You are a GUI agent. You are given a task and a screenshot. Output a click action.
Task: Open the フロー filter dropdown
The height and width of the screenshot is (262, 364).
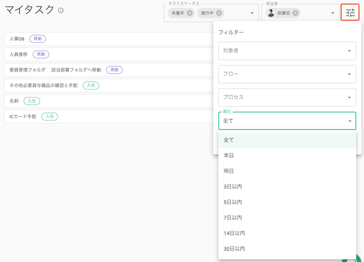tap(287, 74)
